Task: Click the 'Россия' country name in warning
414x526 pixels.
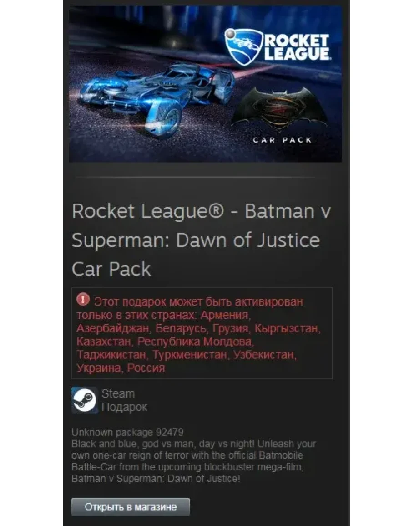Action: tap(146, 368)
